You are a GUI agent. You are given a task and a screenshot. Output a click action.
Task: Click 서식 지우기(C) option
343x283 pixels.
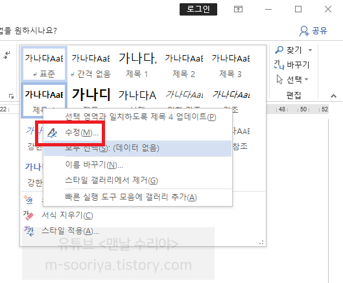67,216
